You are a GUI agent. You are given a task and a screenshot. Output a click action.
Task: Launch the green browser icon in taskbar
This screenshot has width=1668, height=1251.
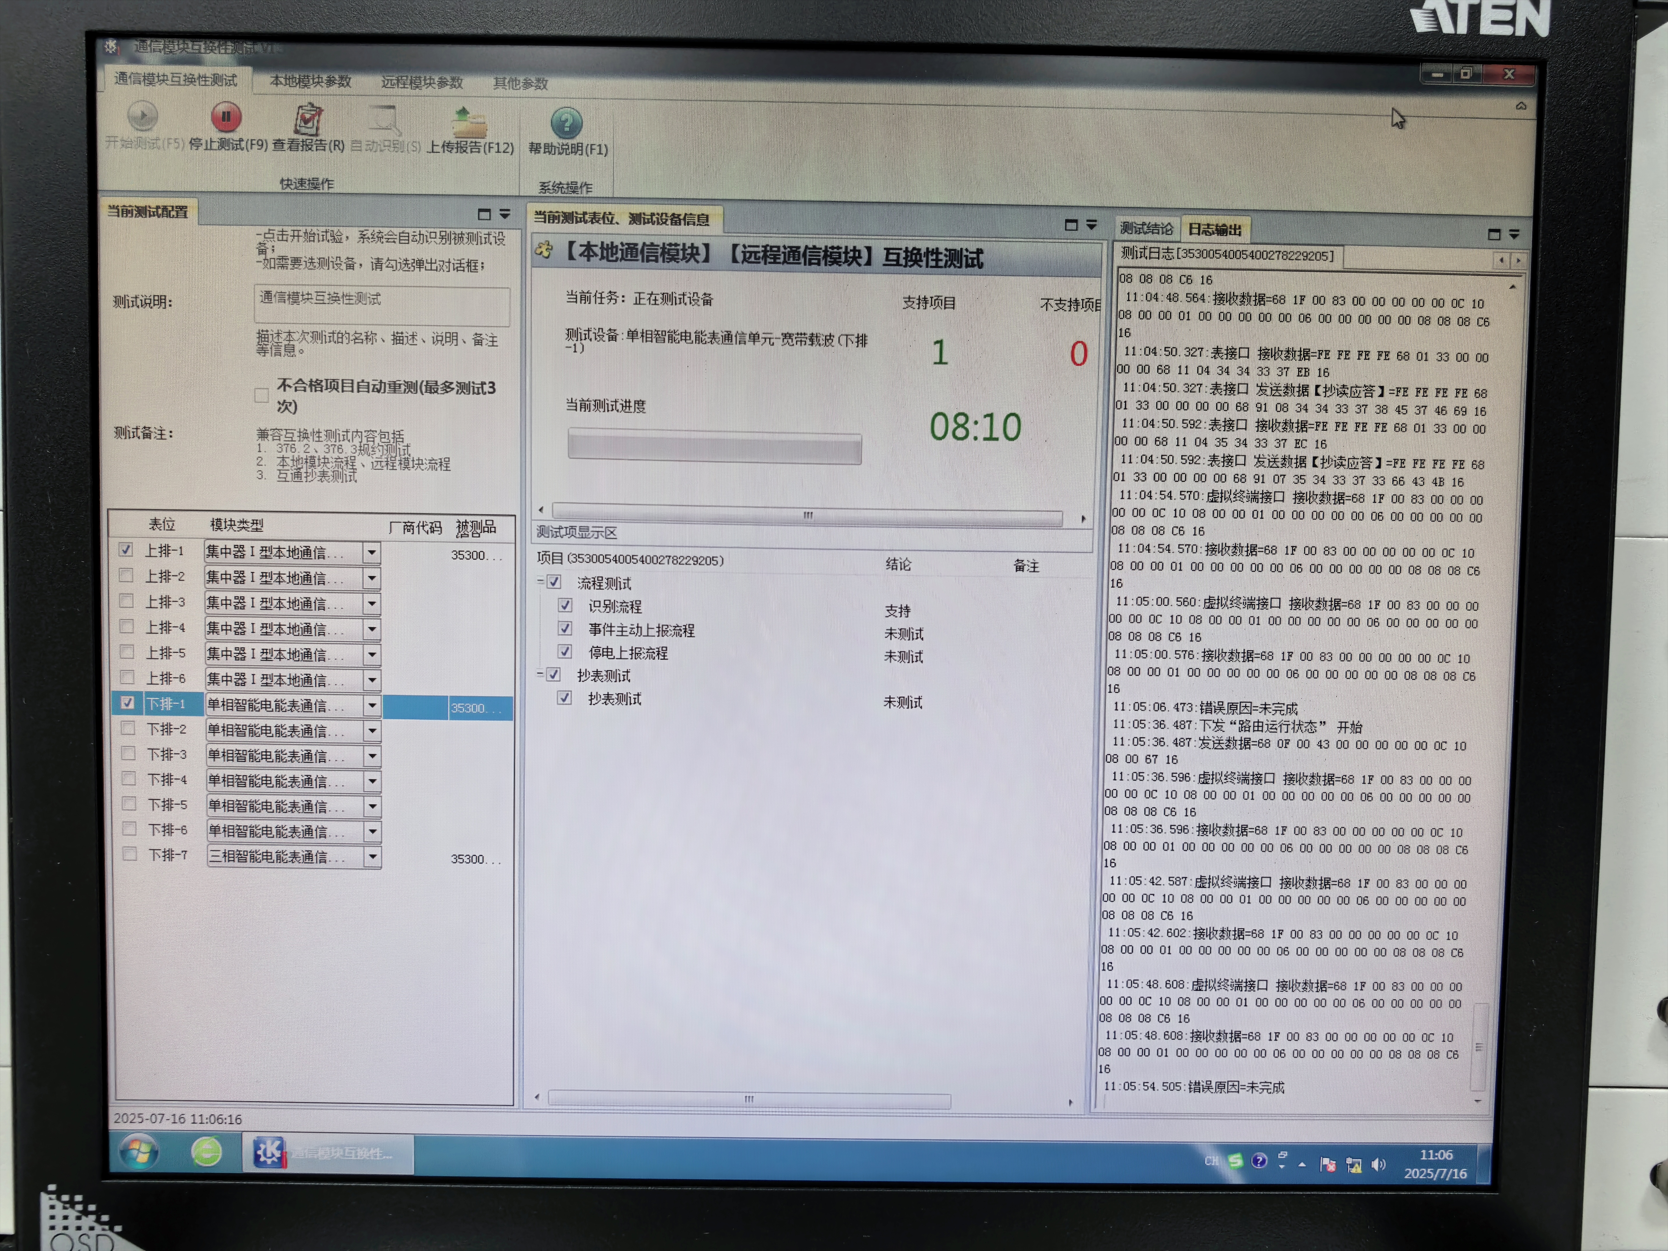206,1151
